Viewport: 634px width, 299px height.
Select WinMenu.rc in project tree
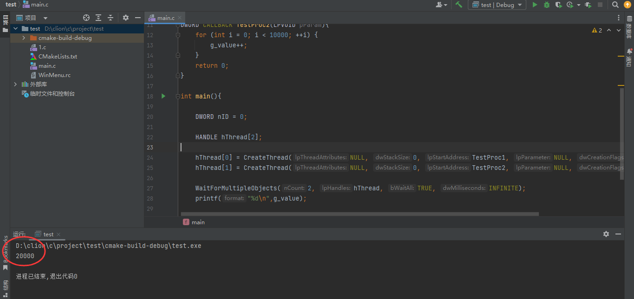pos(54,75)
